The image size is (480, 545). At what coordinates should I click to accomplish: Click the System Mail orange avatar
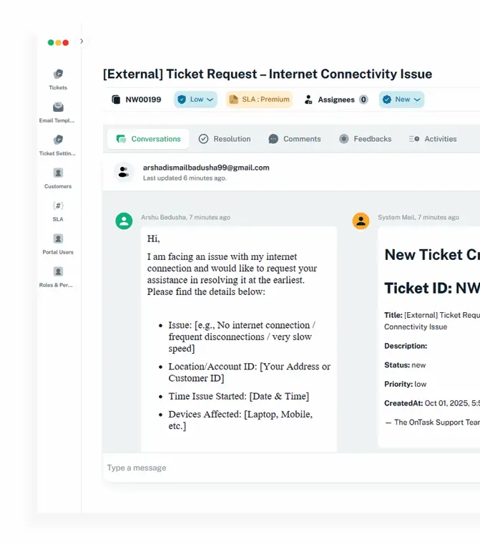[x=361, y=221]
